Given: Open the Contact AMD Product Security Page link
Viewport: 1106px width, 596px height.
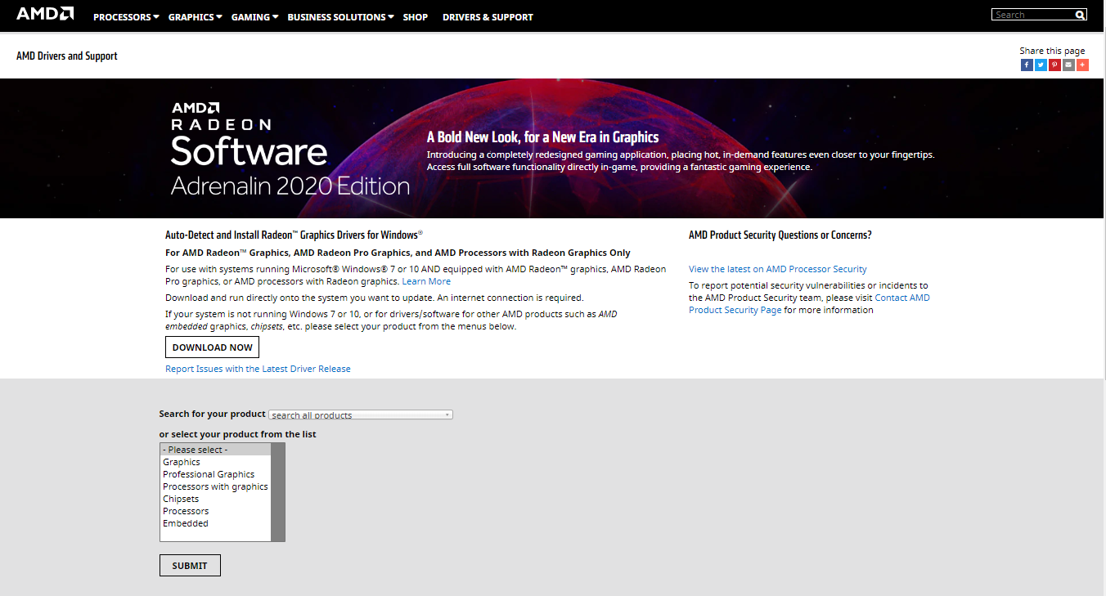Looking at the screenshot, I should (x=809, y=304).
